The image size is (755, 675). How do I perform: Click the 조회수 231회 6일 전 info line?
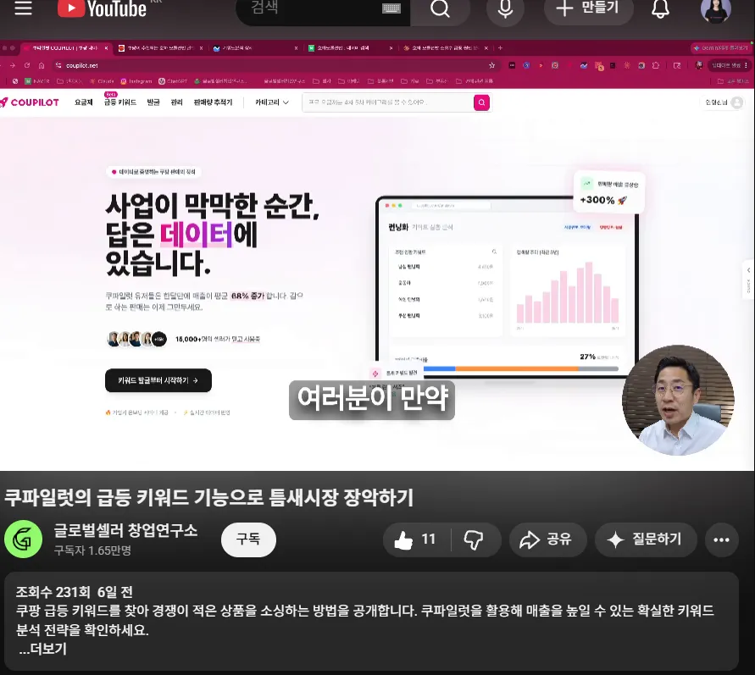(x=75, y=591)
